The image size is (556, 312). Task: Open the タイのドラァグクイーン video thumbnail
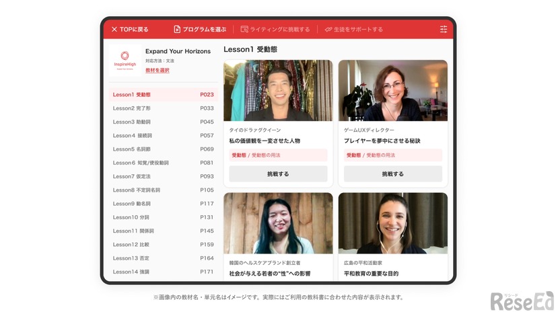click(x=278, y=90)
